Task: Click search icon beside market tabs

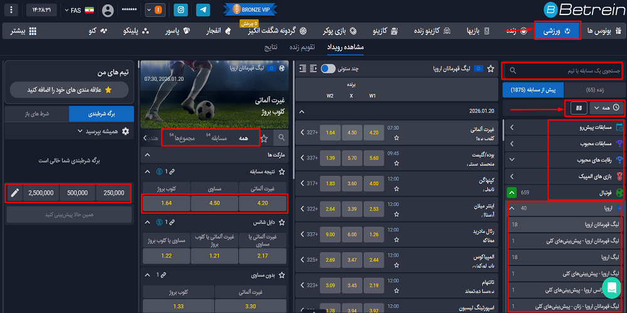Action: coord(282,138)
